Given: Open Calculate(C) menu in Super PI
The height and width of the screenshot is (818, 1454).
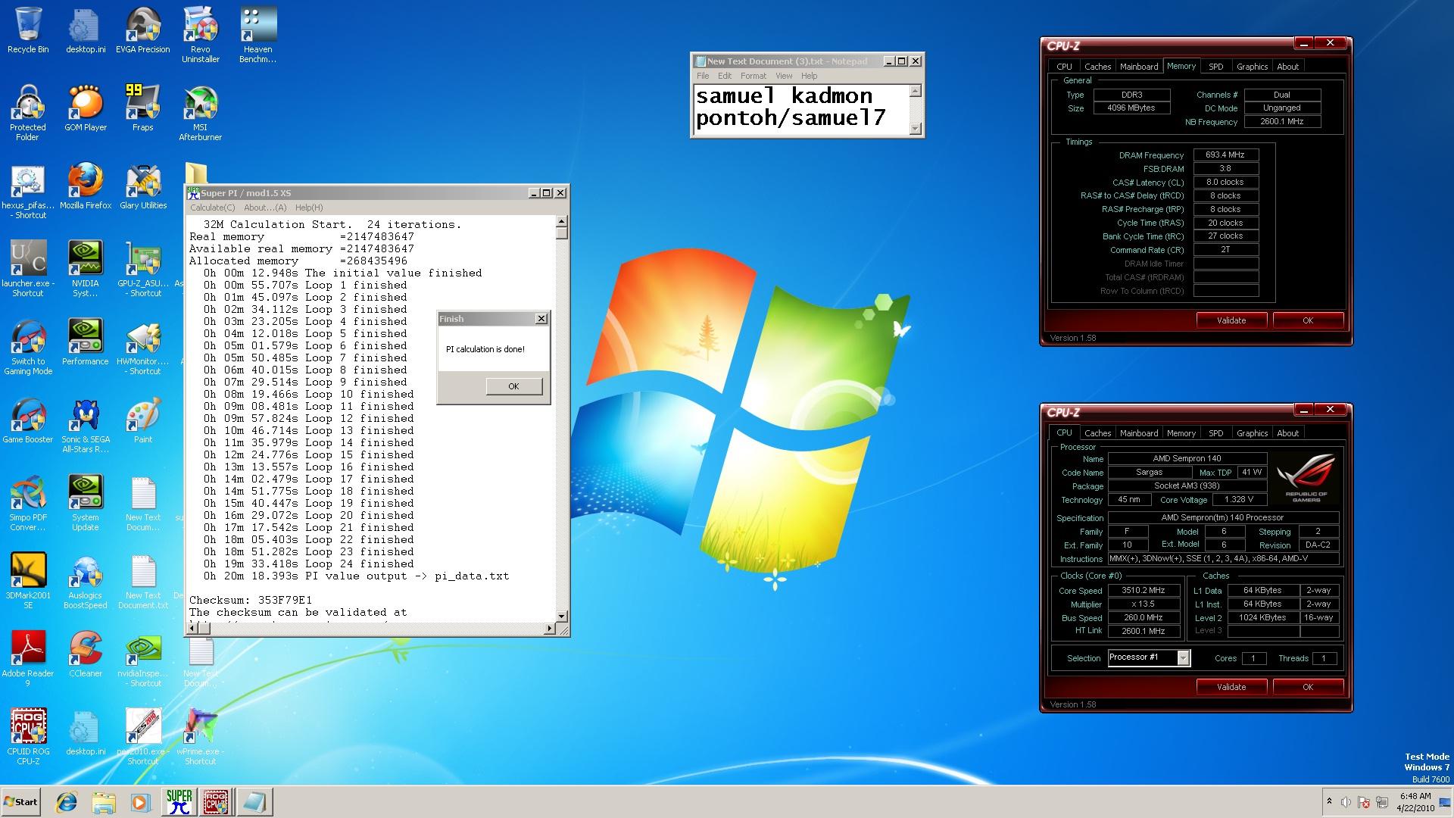Looking at the screenshot, I should coord(212,208).
